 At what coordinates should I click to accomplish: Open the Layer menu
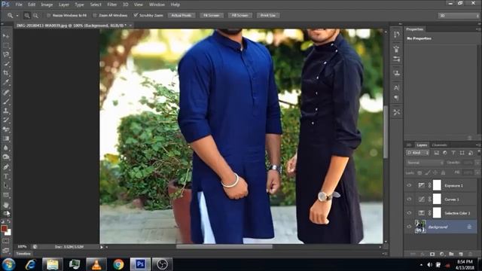(63, 5)
